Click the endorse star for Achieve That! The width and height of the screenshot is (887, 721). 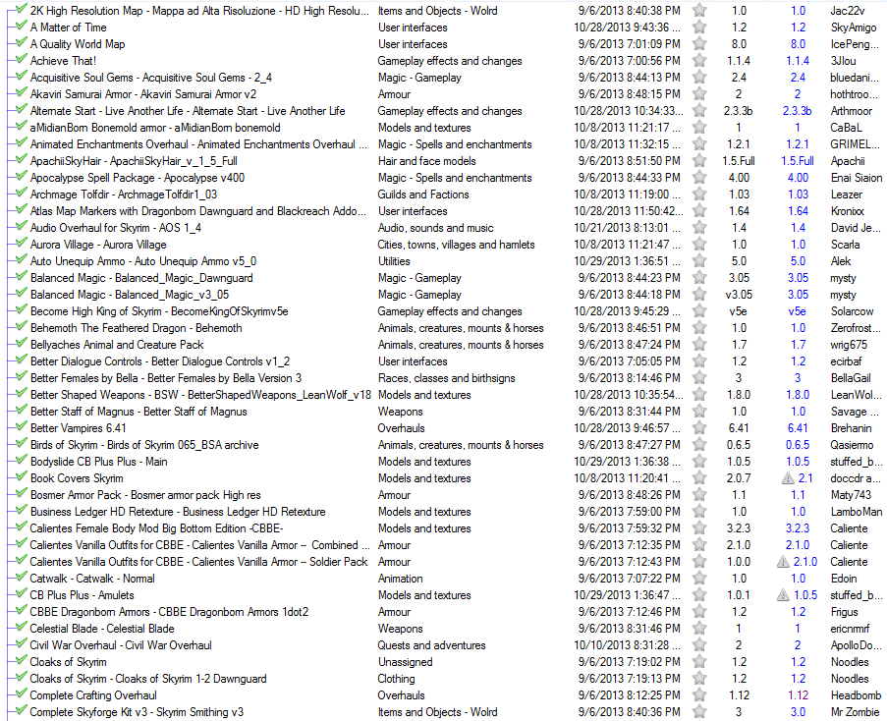tap(699, 60)
